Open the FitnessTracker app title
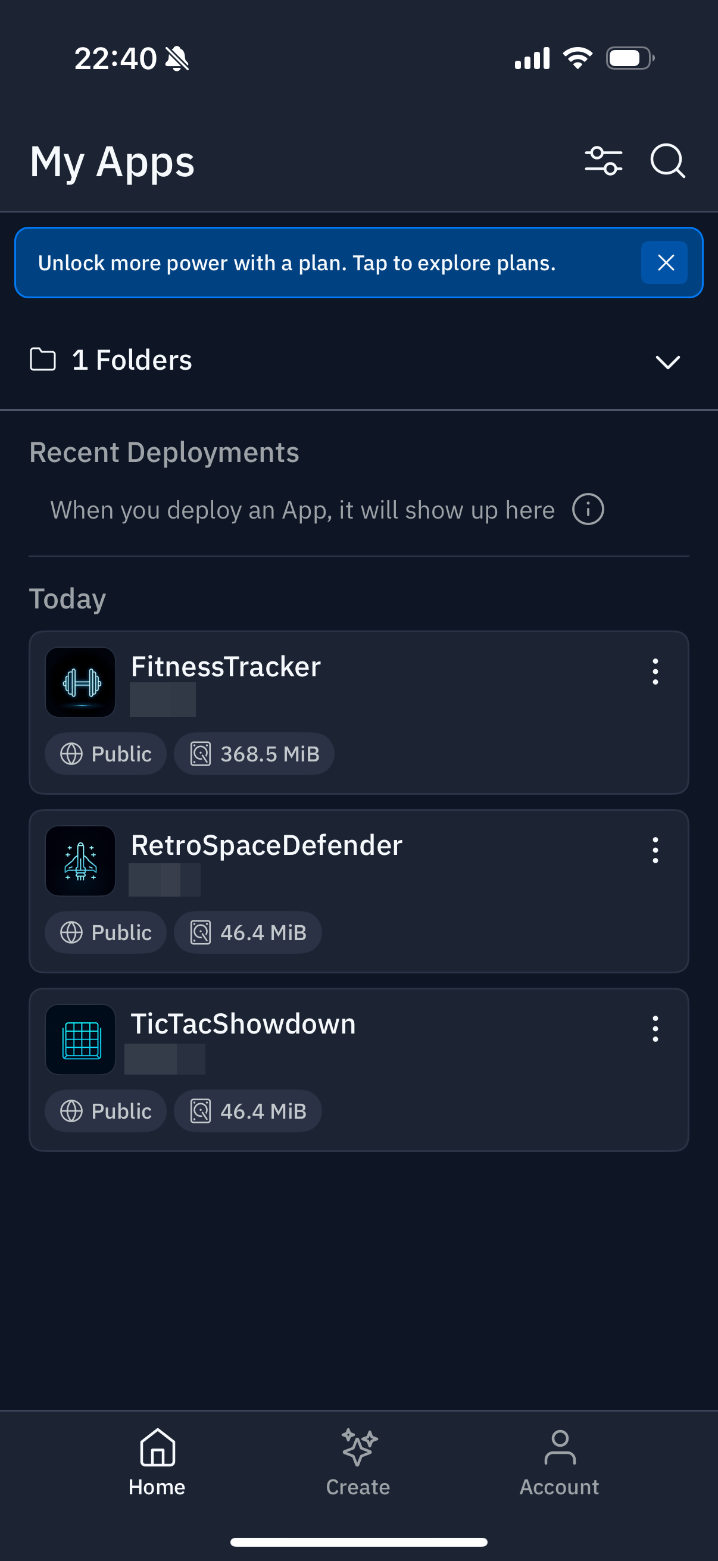The height and width of the screenshot is (1561, 718). click(x=226, y=667)
